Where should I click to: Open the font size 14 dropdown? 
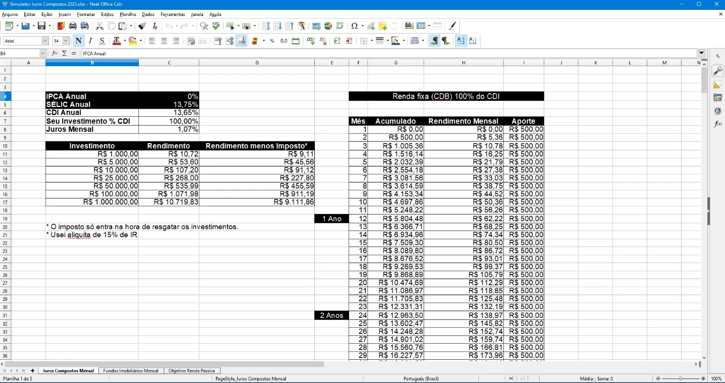[66, 41]
